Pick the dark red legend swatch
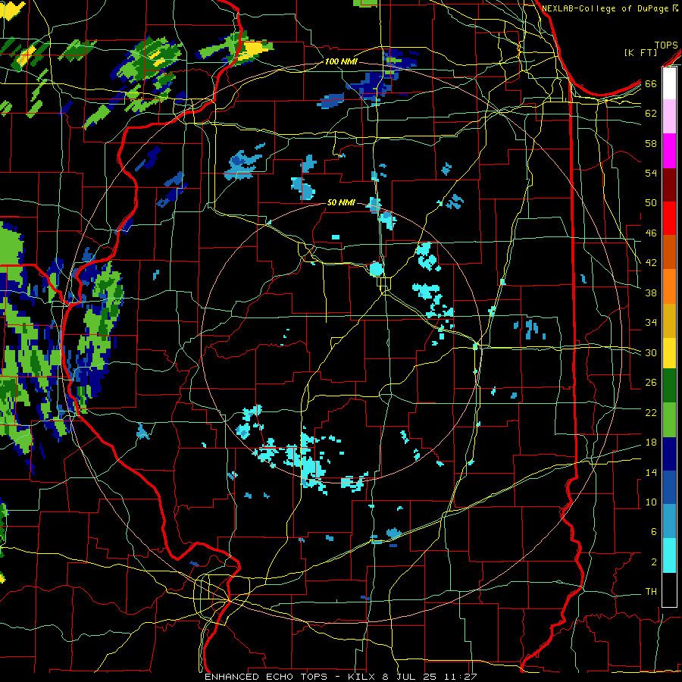 [669, 184]
